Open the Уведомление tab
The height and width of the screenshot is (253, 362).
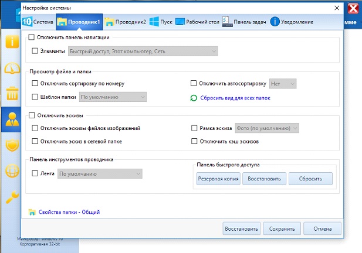point(292,22)
